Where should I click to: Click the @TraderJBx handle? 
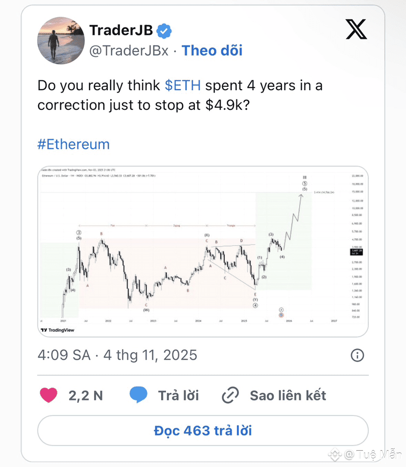pyautogui.click(x=129, y=50)
